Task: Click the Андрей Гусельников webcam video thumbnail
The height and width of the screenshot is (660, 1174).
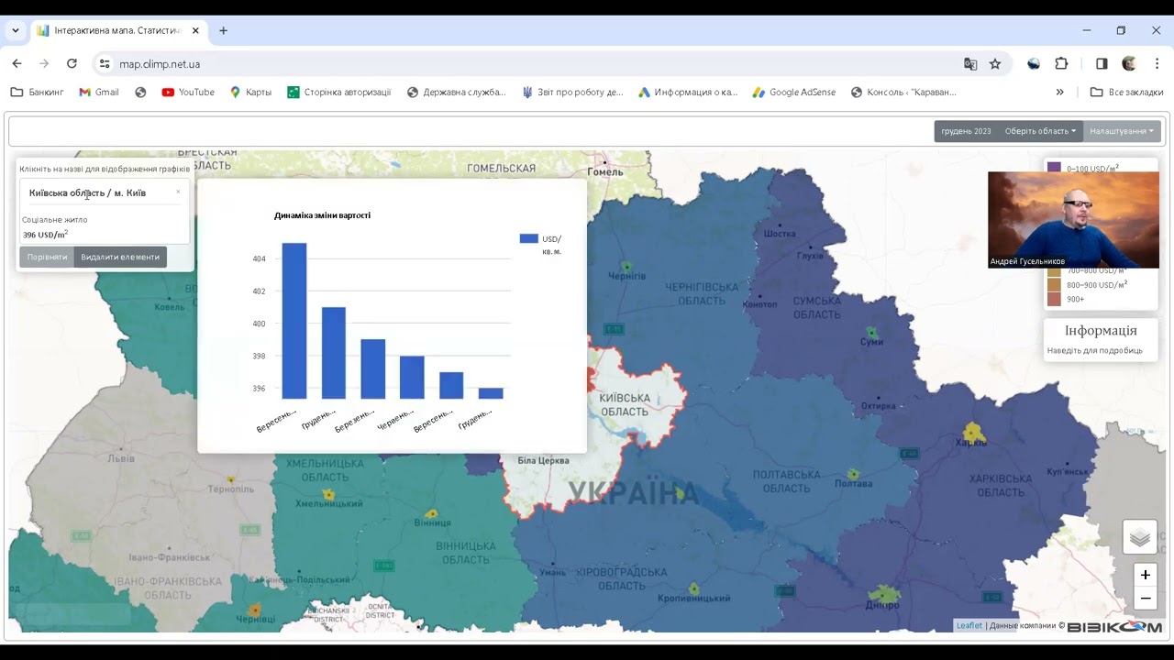Action: click(x=1073, y=220)
